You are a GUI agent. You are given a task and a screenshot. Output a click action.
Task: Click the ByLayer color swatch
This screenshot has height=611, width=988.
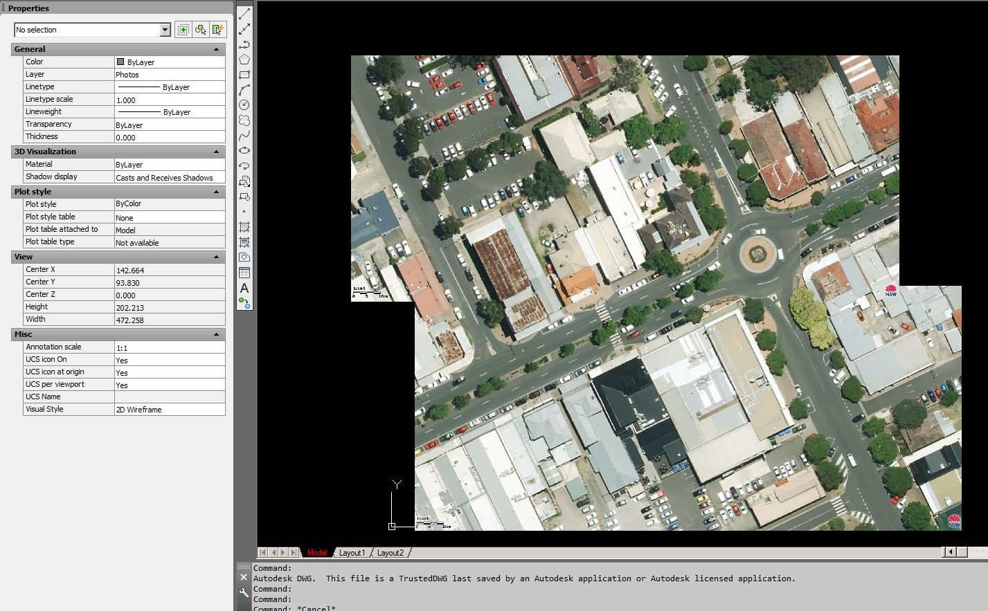120,62
